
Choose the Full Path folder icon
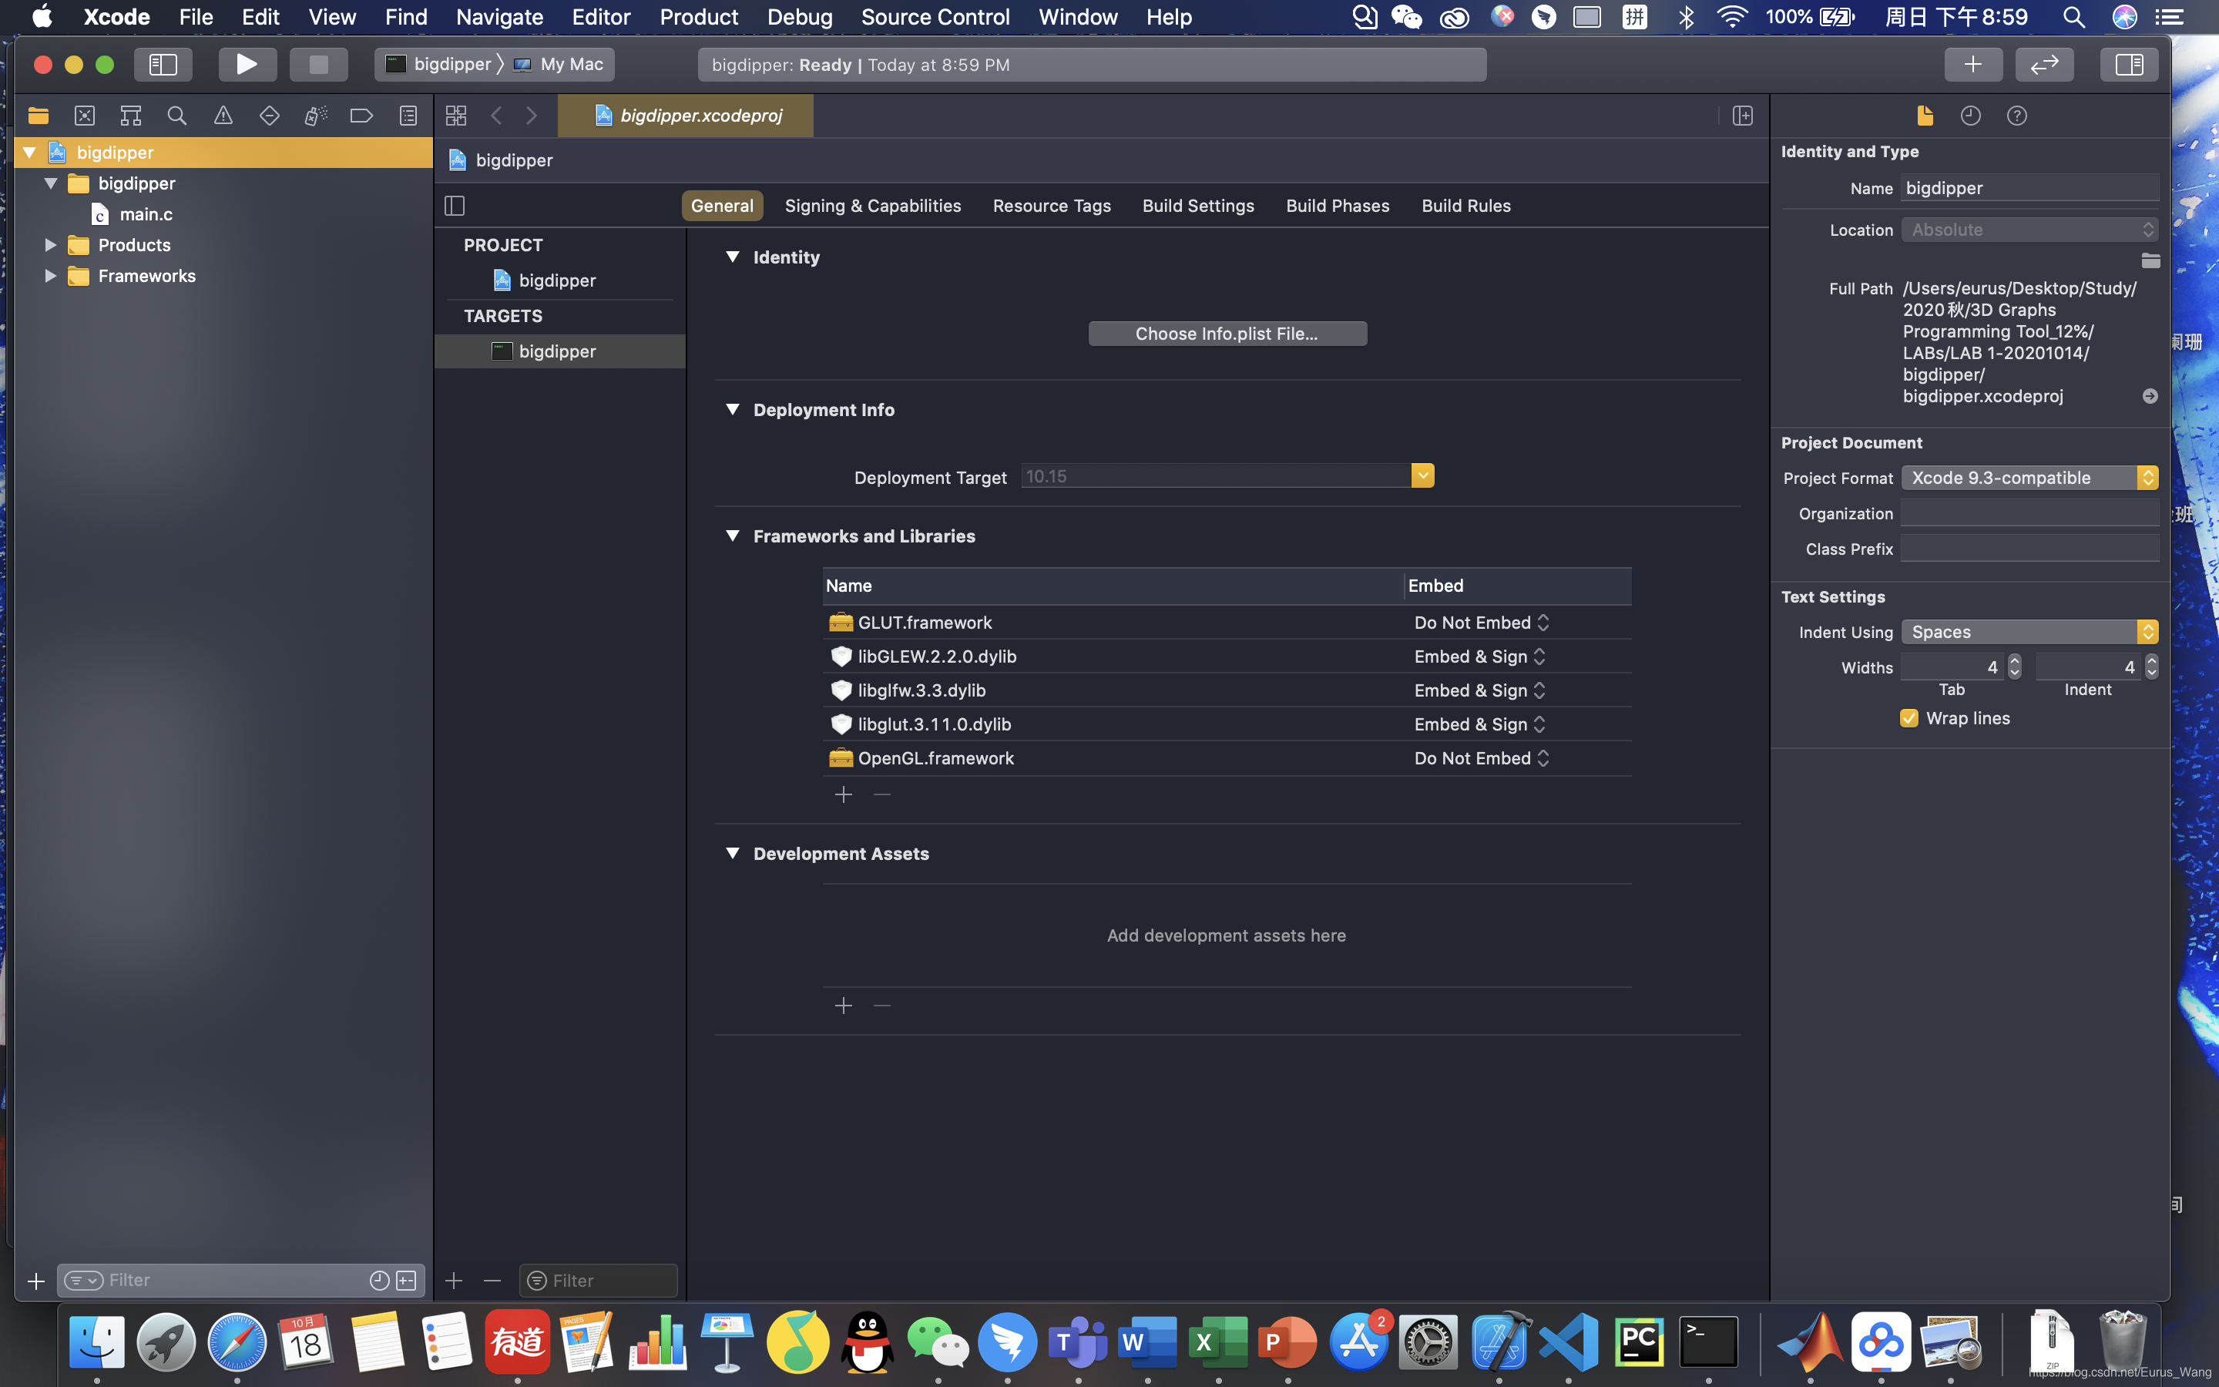coord(2150,260)
